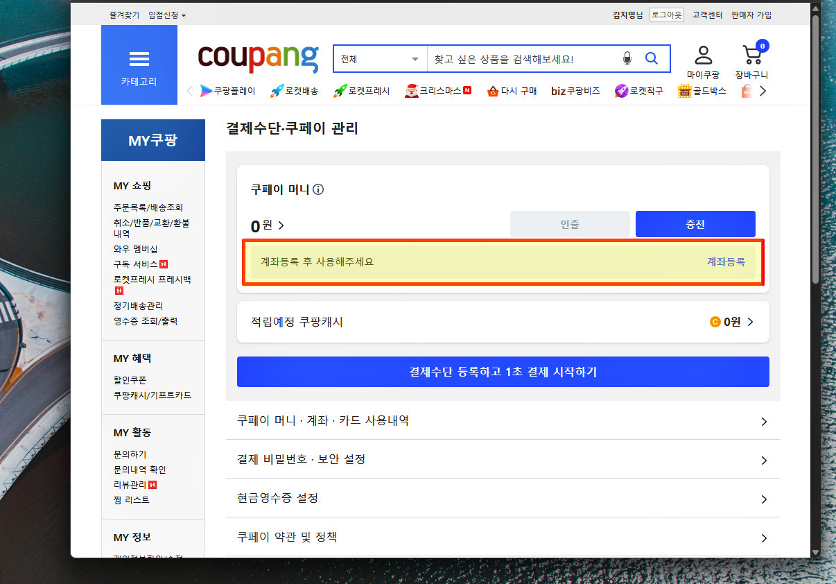Expand 쿠페이 머니 0원 balance chevron
The height and width of the screenshot is (584, 836).
coord(281,225)
